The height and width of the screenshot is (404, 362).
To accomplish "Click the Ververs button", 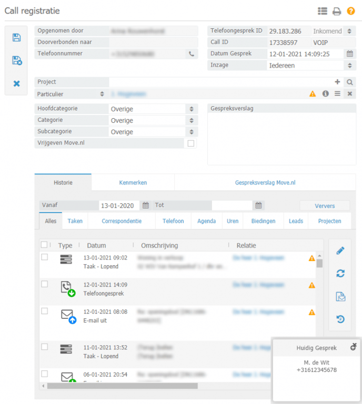I will (x=325, y=206).
